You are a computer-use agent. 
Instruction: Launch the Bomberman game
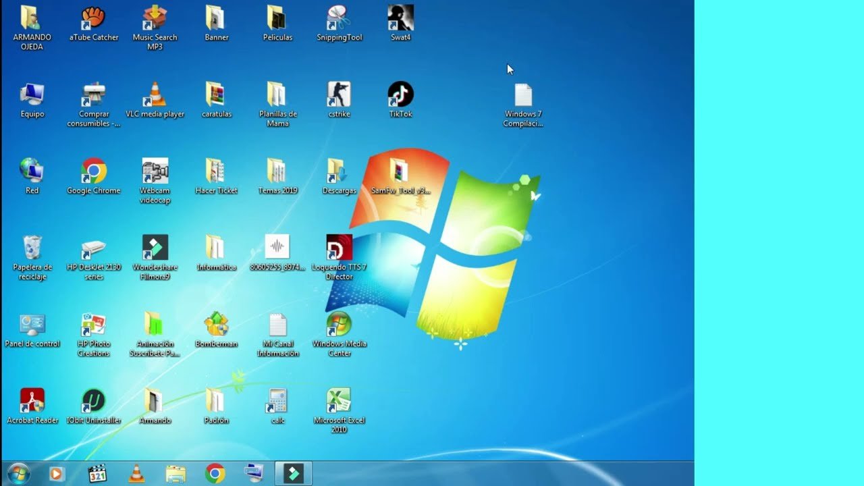point(216,329)
